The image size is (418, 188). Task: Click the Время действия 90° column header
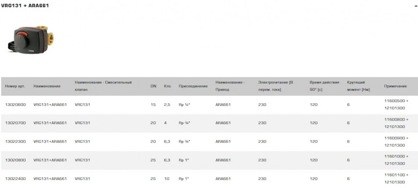pos(324,86)
